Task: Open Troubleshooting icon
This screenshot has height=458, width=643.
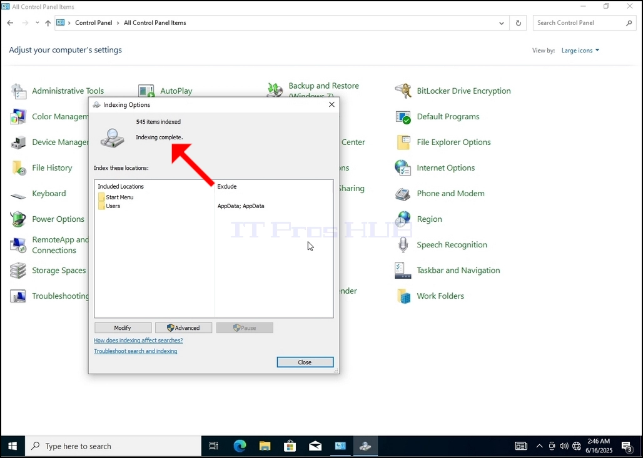Action: point(19,296)
